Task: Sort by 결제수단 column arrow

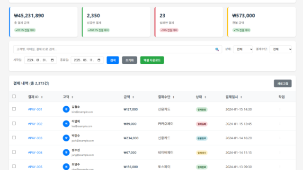Action: pos(174,97)
